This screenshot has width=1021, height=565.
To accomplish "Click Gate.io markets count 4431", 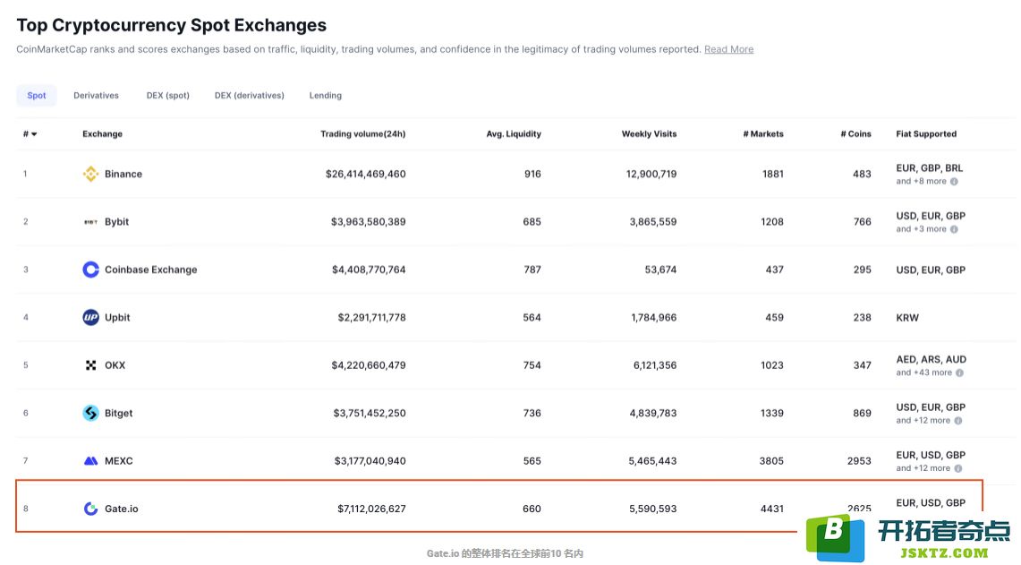I will pos(772,509).
